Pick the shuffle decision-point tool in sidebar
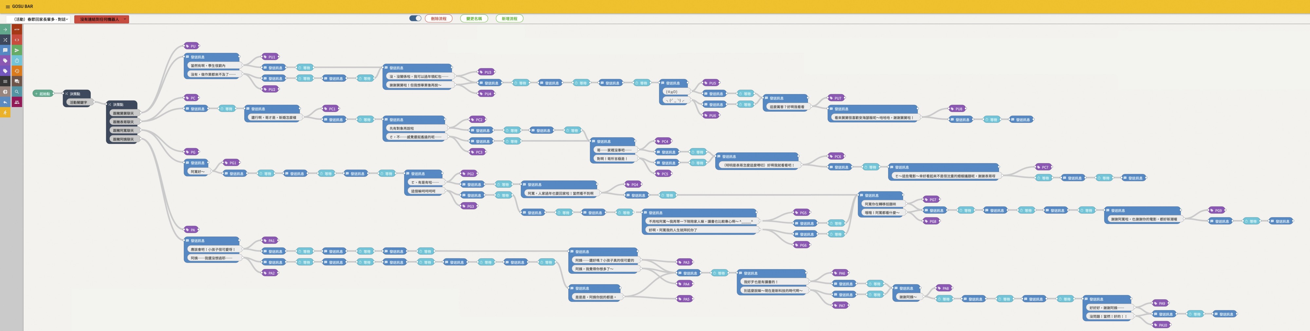 tap(6, 40)
